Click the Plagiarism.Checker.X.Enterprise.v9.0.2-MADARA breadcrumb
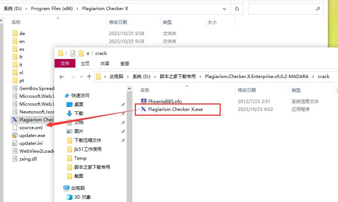 (x=257, y=77)
